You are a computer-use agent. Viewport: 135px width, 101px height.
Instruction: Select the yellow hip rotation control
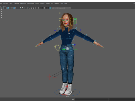[x=57, y=47]
